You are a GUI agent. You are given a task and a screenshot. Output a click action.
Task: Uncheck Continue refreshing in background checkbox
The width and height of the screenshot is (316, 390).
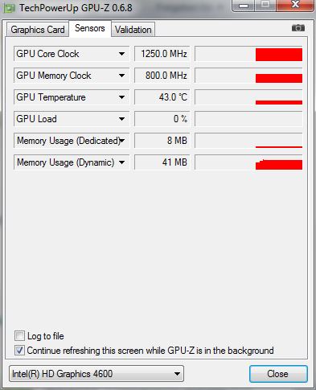(x=19, y=351)
